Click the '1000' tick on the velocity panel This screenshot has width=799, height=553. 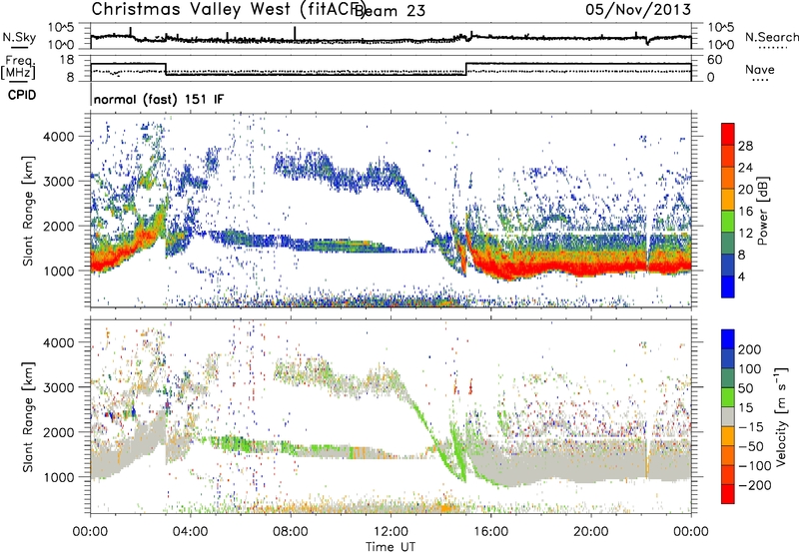58,477
